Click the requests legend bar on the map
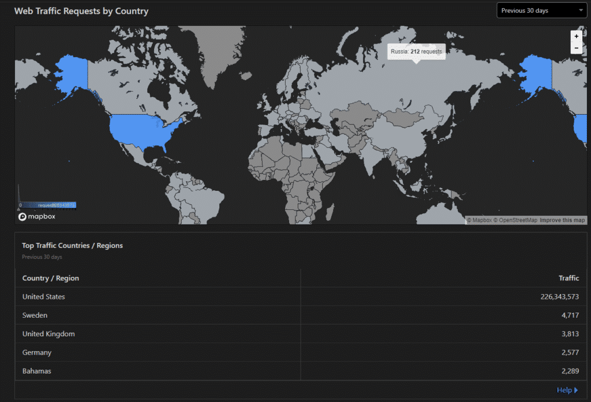 click(x=48, y=205)
